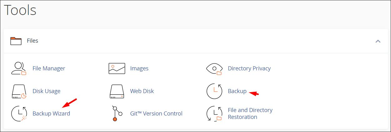Click the Backup clock icon

pyautogui.click(x=214, y=91)
